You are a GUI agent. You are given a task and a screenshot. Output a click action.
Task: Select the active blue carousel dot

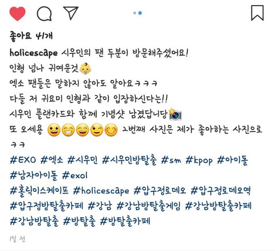(x=140, y=13)
